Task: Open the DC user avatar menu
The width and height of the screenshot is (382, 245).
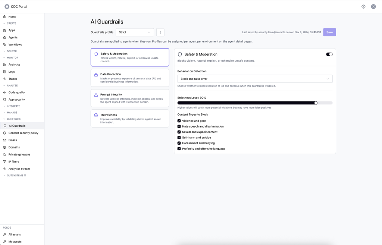Action: coord(373,7)
